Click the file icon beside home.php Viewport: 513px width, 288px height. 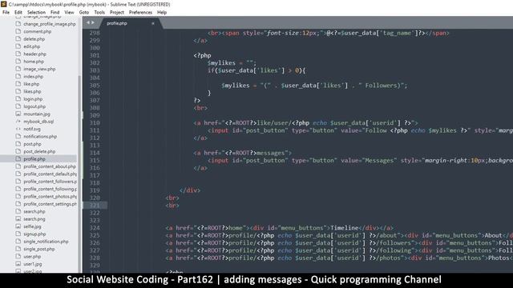tap(18, 62)
